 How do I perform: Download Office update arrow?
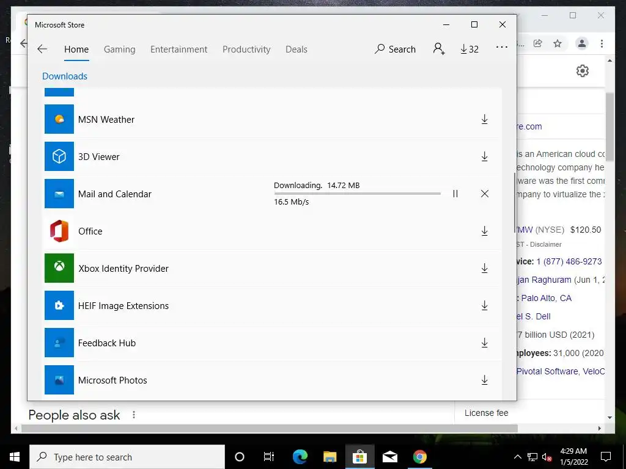pos(484,231)
